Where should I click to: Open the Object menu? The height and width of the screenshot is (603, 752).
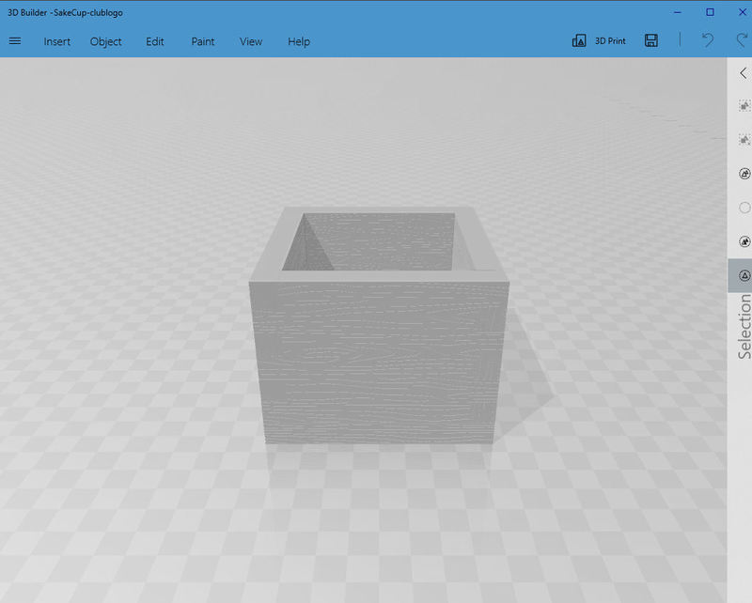pyautogui.click(x=105, y=41)
